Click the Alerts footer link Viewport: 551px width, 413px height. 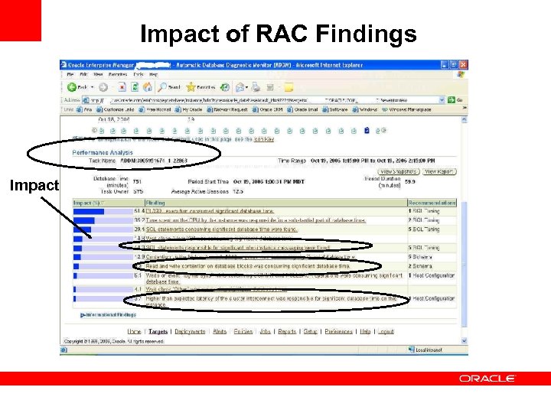(220, 331)
